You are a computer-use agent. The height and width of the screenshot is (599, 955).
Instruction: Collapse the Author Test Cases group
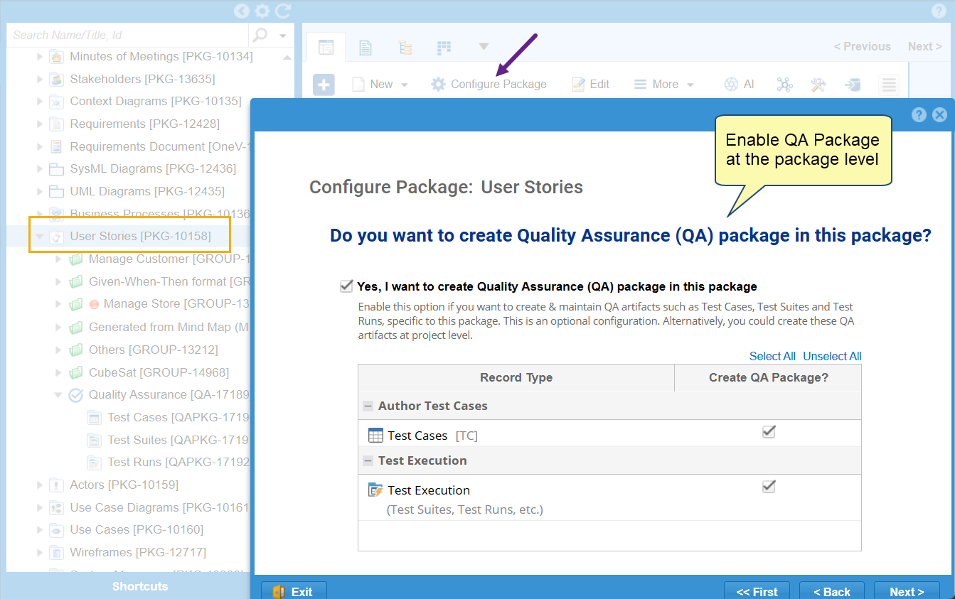pos(368,406)
